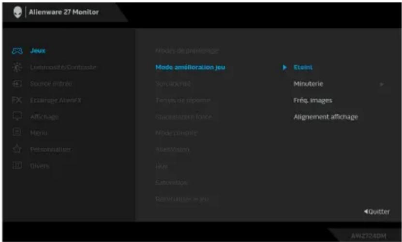Click the Personnaliser star icon
Screen dimensions: 402x242
(17, 149)
